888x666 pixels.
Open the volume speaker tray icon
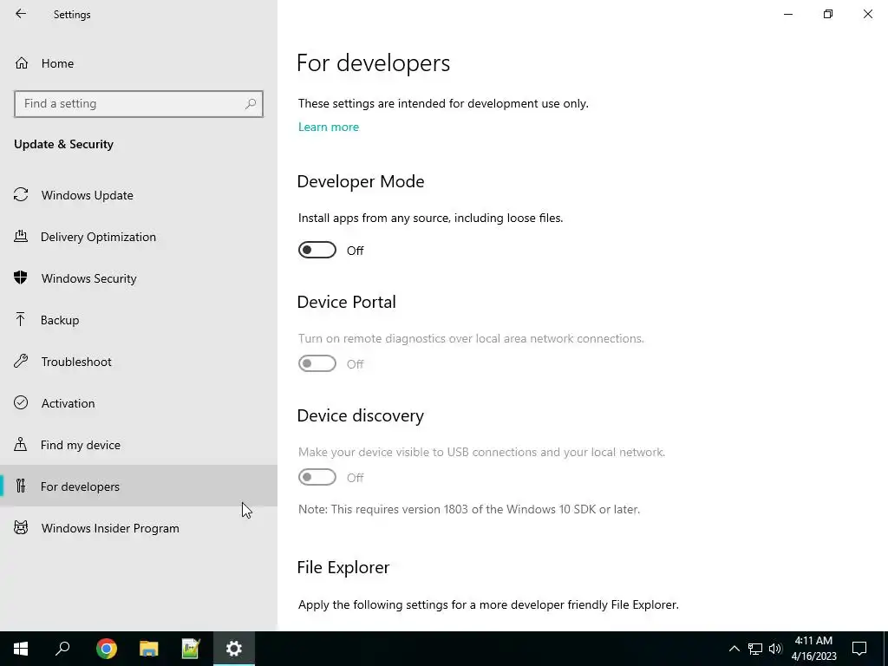(775, 649)
